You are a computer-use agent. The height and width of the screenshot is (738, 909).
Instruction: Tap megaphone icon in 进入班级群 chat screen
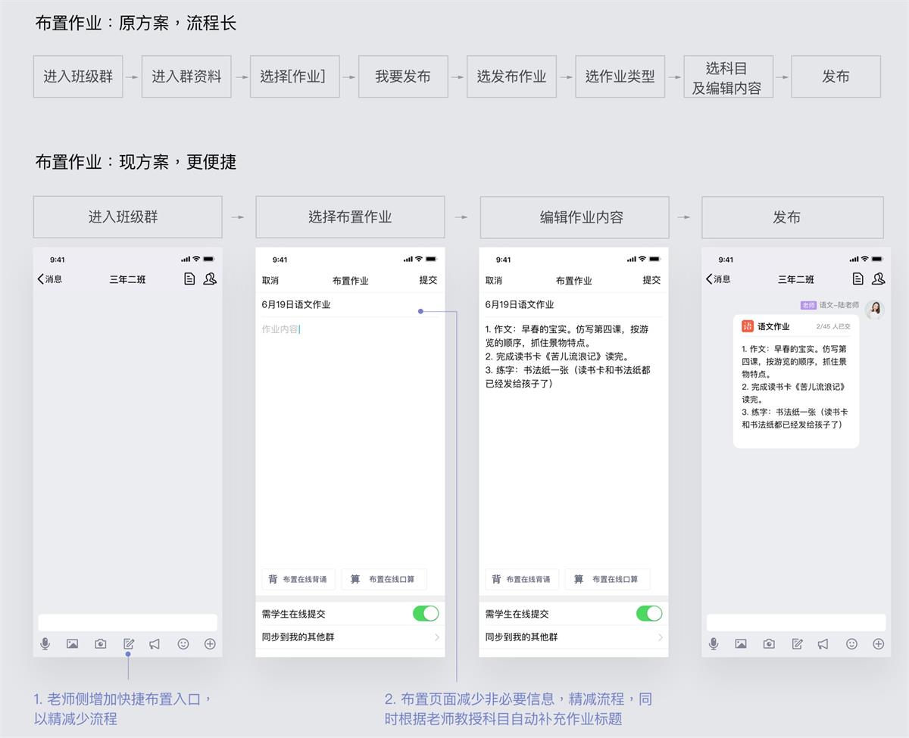tap(155, 644)
